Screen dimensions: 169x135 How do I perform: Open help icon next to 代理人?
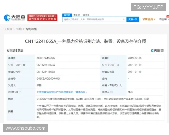click(x=112, y=92)
